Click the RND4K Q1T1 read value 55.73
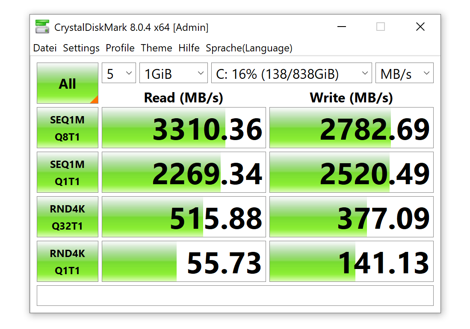470x329 pixels. click(x=184, y=261)
